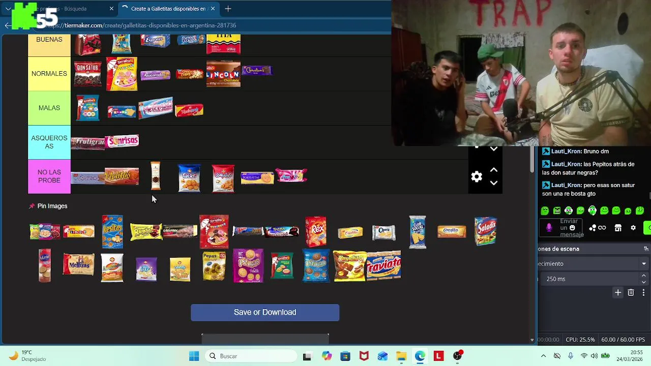Select the Rex crackers image

(316, 232)
